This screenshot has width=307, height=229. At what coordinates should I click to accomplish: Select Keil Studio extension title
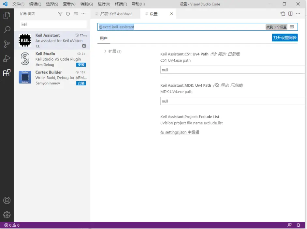point(45,54)
